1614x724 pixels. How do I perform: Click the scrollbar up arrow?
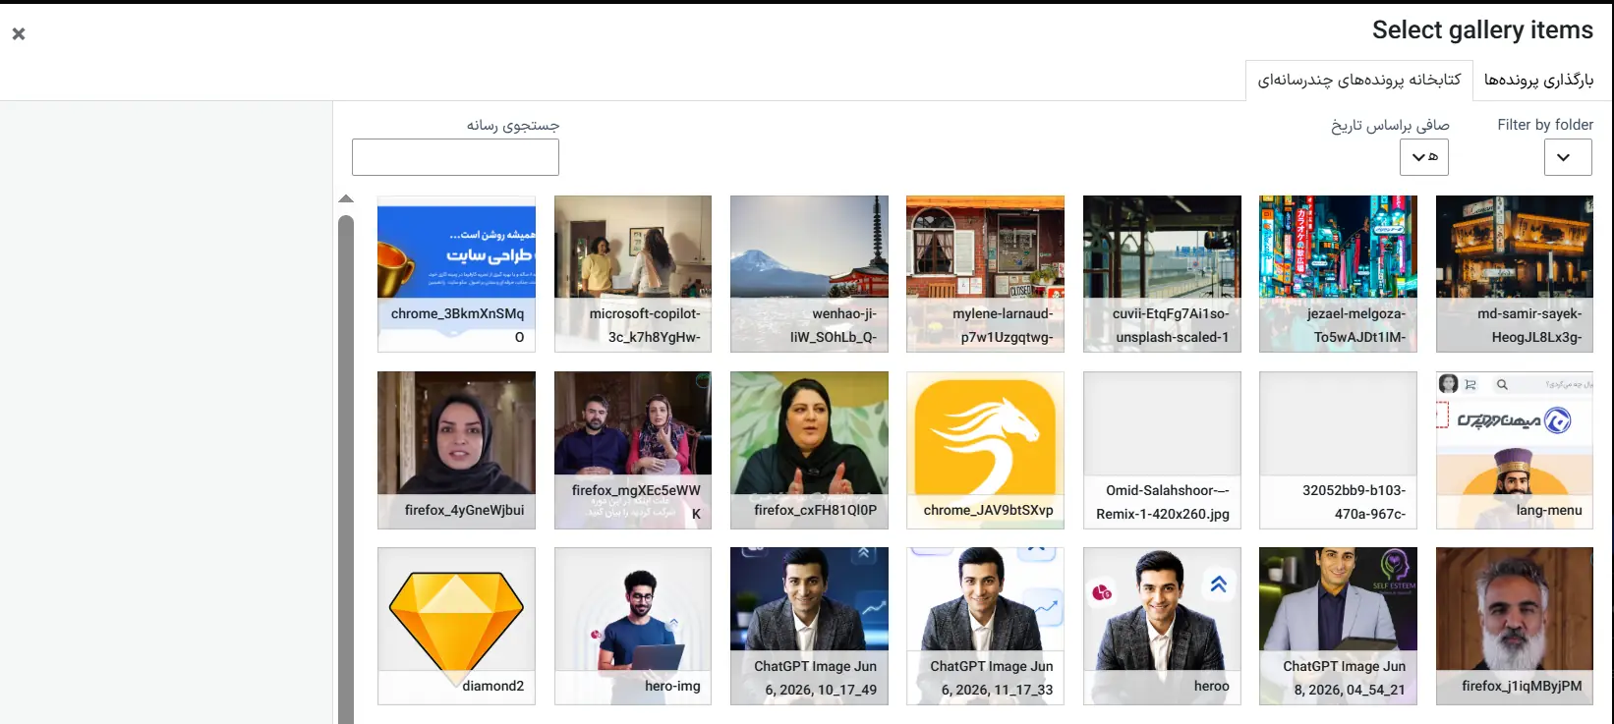(x=346, y=199)
